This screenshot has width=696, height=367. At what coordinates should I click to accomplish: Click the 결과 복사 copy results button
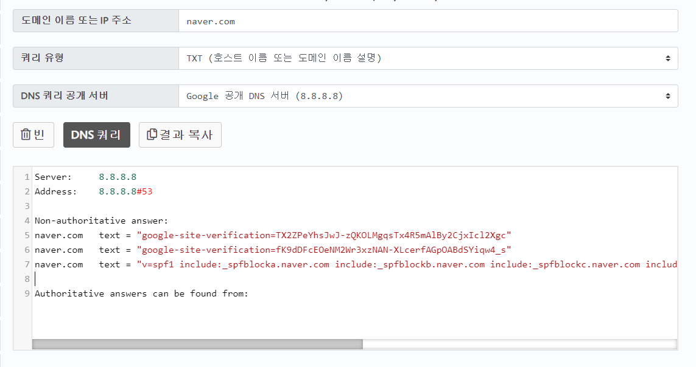pos(180,134)
